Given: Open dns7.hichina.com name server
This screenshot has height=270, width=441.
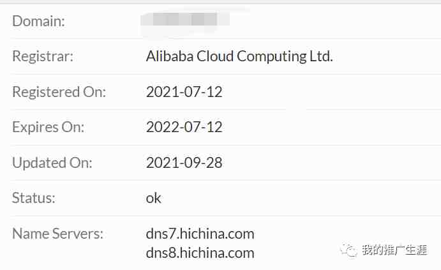Looking at the screenshot, I should tap(200, 234).
